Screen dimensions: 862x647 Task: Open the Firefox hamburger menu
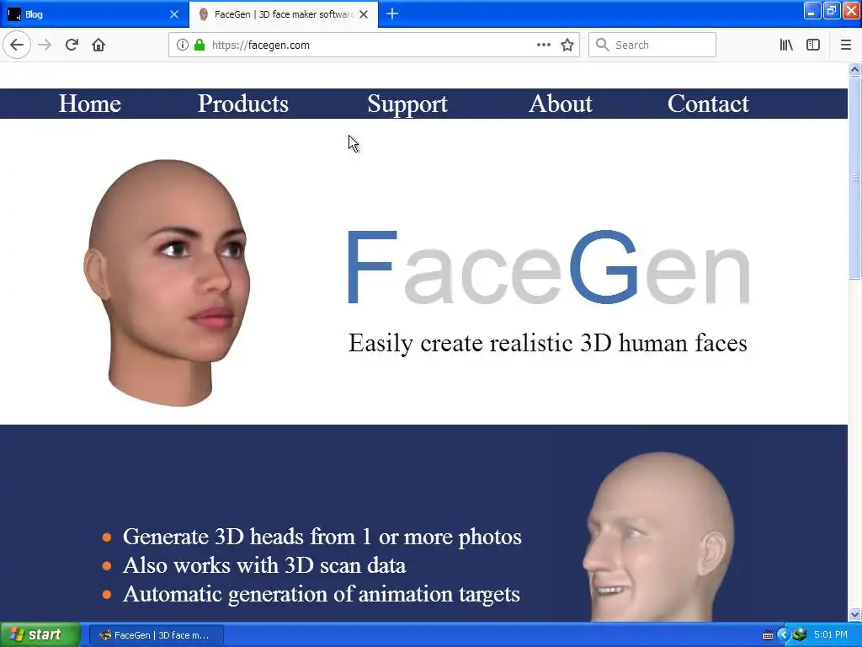point(846,45)
